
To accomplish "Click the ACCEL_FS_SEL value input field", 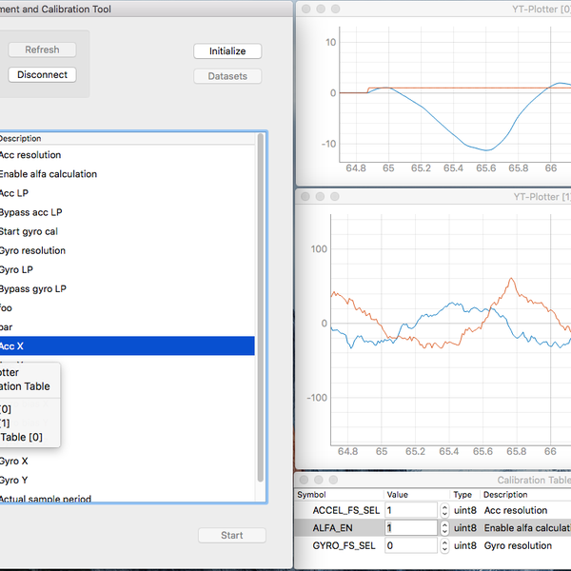I will click(411, 510).
